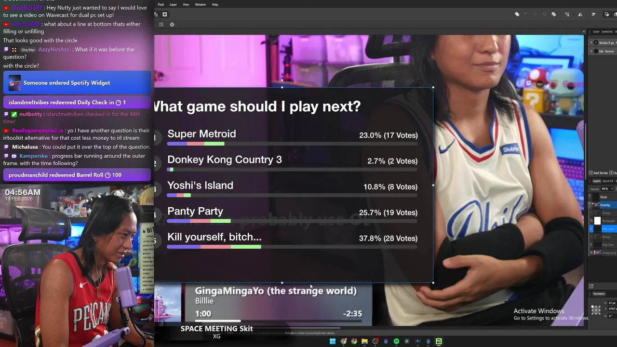This screenshot has height=347, width=617.
Task: Click the overlapping layers arrange icon in toolbar
Action: click(553, 14)
